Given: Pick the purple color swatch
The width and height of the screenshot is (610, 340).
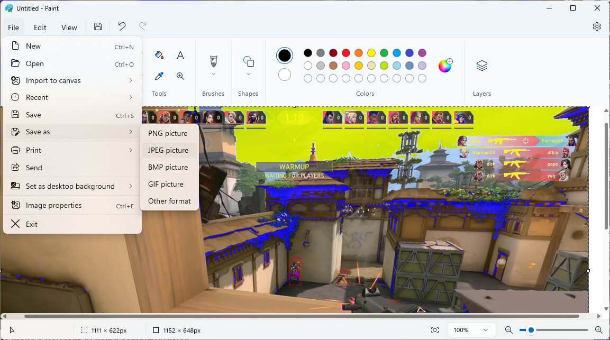Looking at the screenshot, I should [x=422, y=53].
